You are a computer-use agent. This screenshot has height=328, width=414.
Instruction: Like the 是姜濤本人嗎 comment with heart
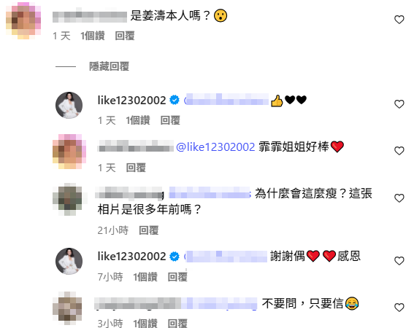tap(399, 20)
